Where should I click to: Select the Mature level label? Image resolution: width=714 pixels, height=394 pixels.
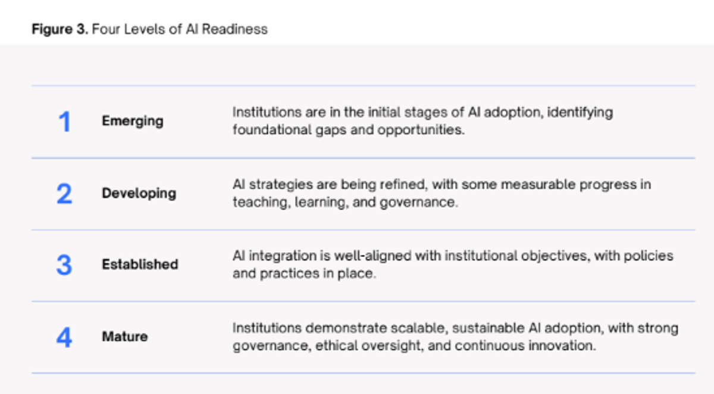click(125, 336)
